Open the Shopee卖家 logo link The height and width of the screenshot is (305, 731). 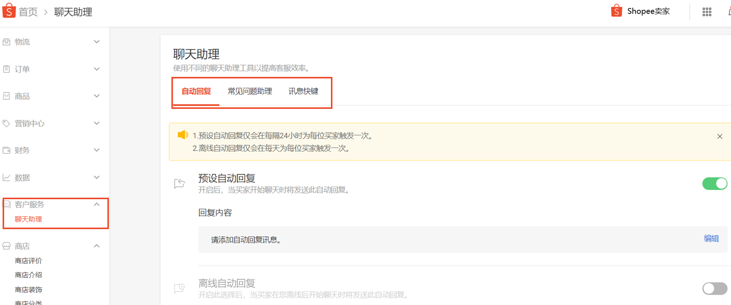pyautogui.click(x=616, y=11)
